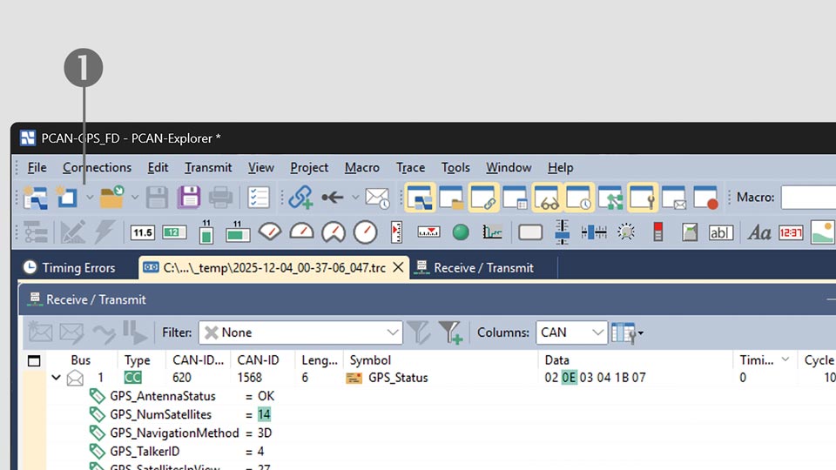Insert the horizontal slider element

[594, 232]
